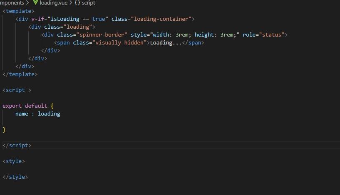Click the opening <style> tag

click(x=14, y=161)
